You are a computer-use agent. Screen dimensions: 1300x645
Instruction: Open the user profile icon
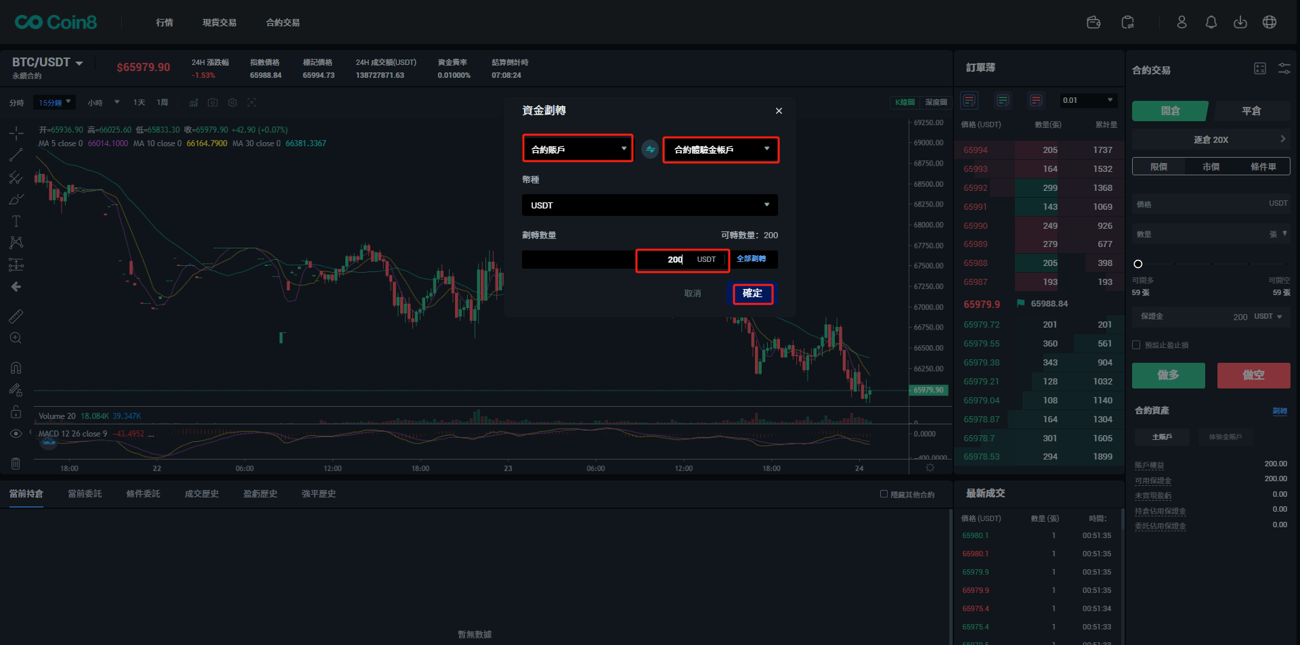pyautogui.click(x=1182, y=22)
